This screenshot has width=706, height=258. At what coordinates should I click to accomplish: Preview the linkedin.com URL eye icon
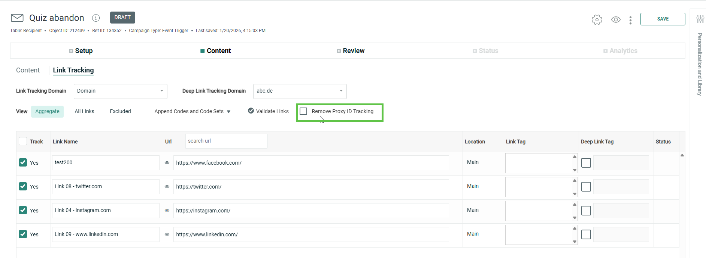(167, 234)
